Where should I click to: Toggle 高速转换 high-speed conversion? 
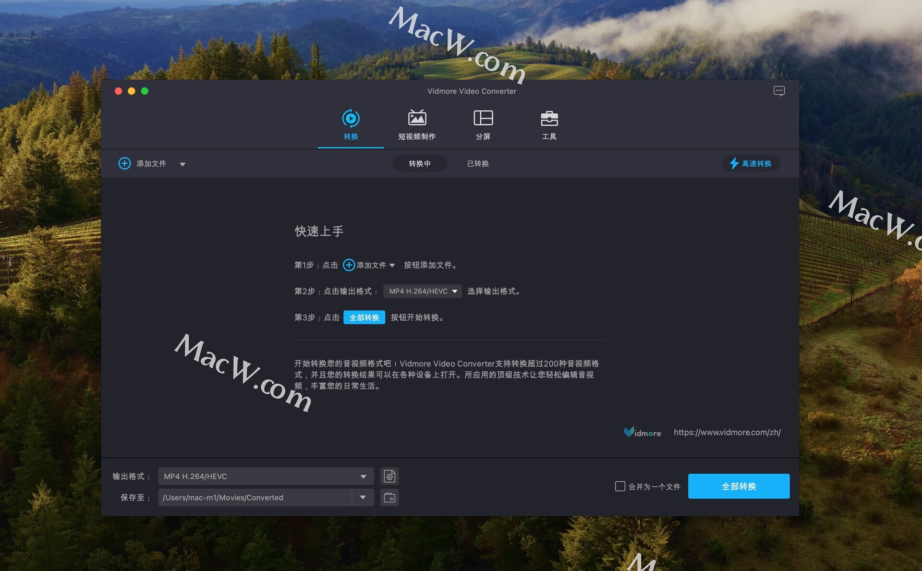[x=751, y=163]
